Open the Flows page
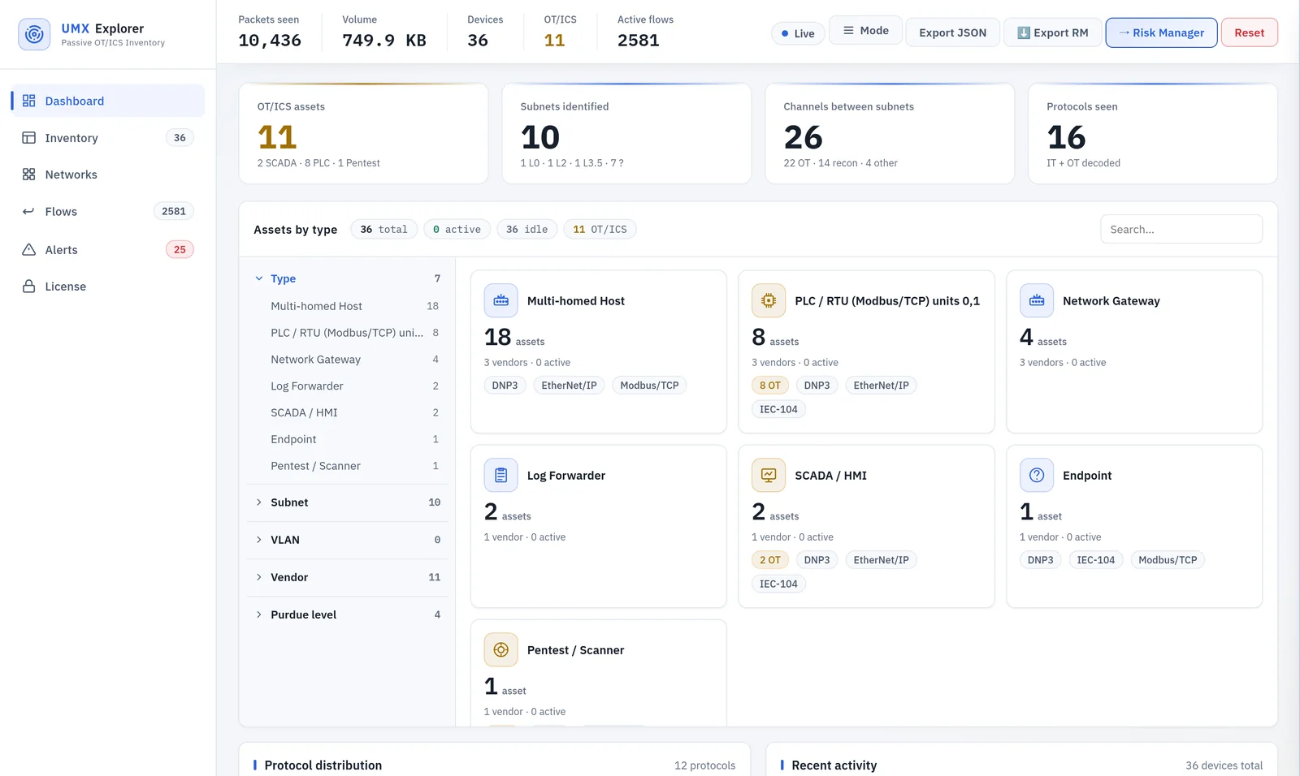Screen dimensions: 1300x776 [x=107, y=212]
